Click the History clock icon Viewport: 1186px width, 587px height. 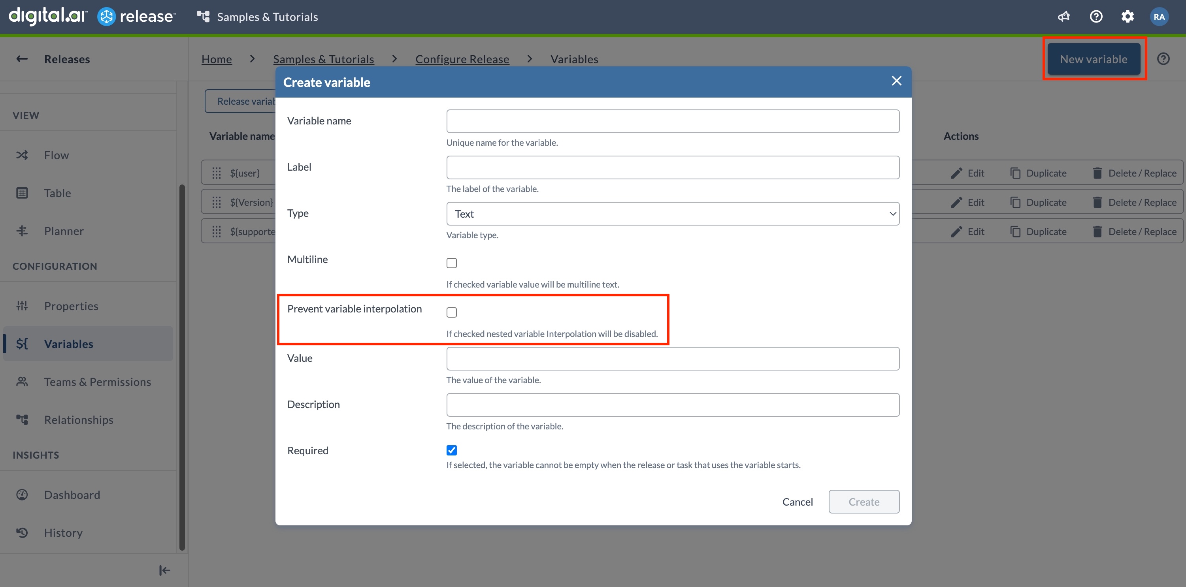22,533
